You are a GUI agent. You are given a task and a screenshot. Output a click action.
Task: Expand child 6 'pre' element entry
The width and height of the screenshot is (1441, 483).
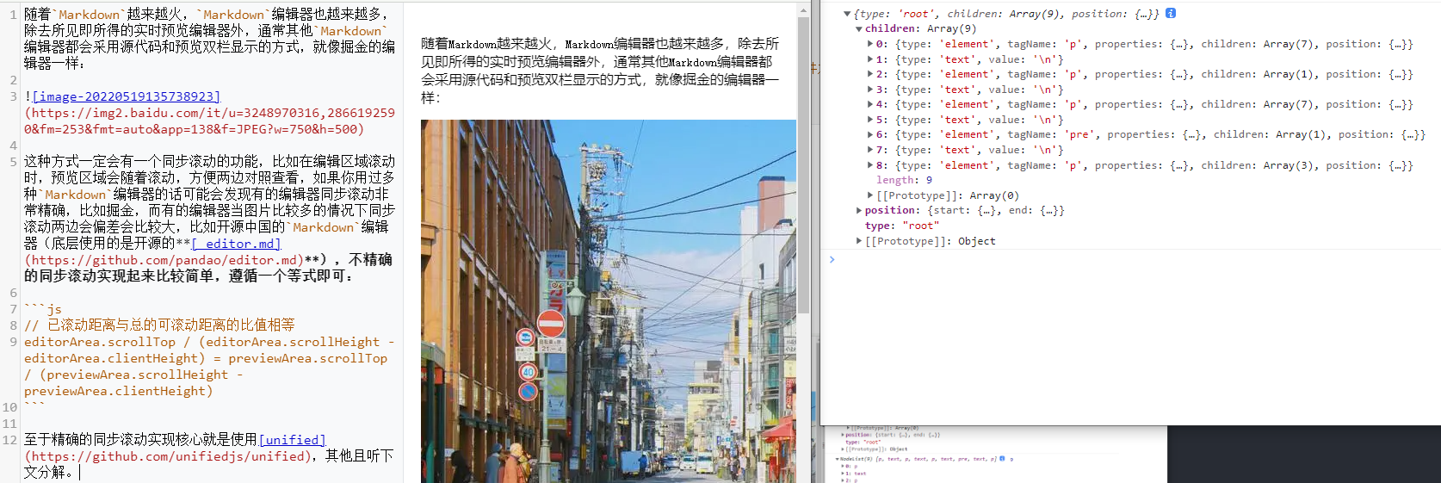pos(870,134)
